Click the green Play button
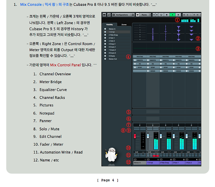Viewport: 215px width, 187px height. [173, 15]
